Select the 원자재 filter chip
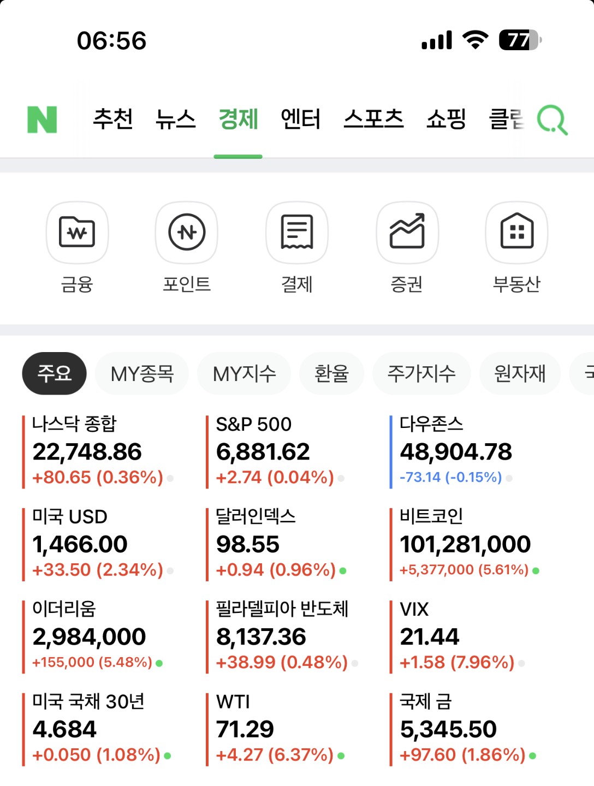 pyautogui.click(x=520, y=374)
